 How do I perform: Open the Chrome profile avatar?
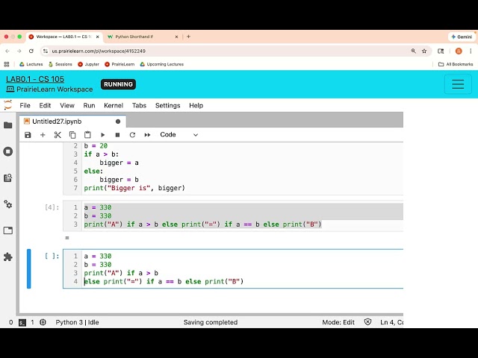coord(459,51)
